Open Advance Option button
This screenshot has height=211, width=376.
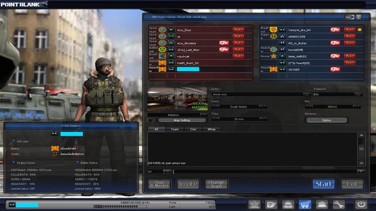[x=327, y=120]
